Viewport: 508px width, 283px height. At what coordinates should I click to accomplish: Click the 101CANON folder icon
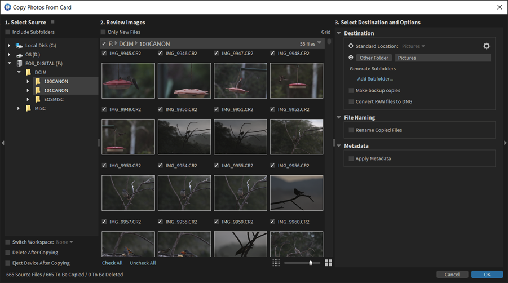point(38,90)
